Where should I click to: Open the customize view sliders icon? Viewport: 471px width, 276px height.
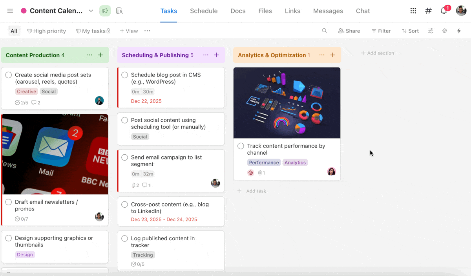431,31
